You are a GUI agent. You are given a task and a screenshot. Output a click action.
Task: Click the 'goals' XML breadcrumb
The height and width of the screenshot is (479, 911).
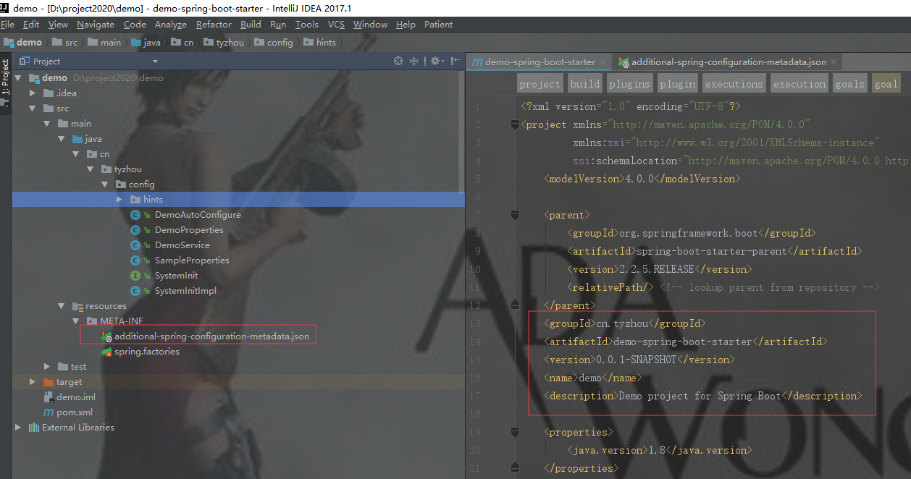850,84
